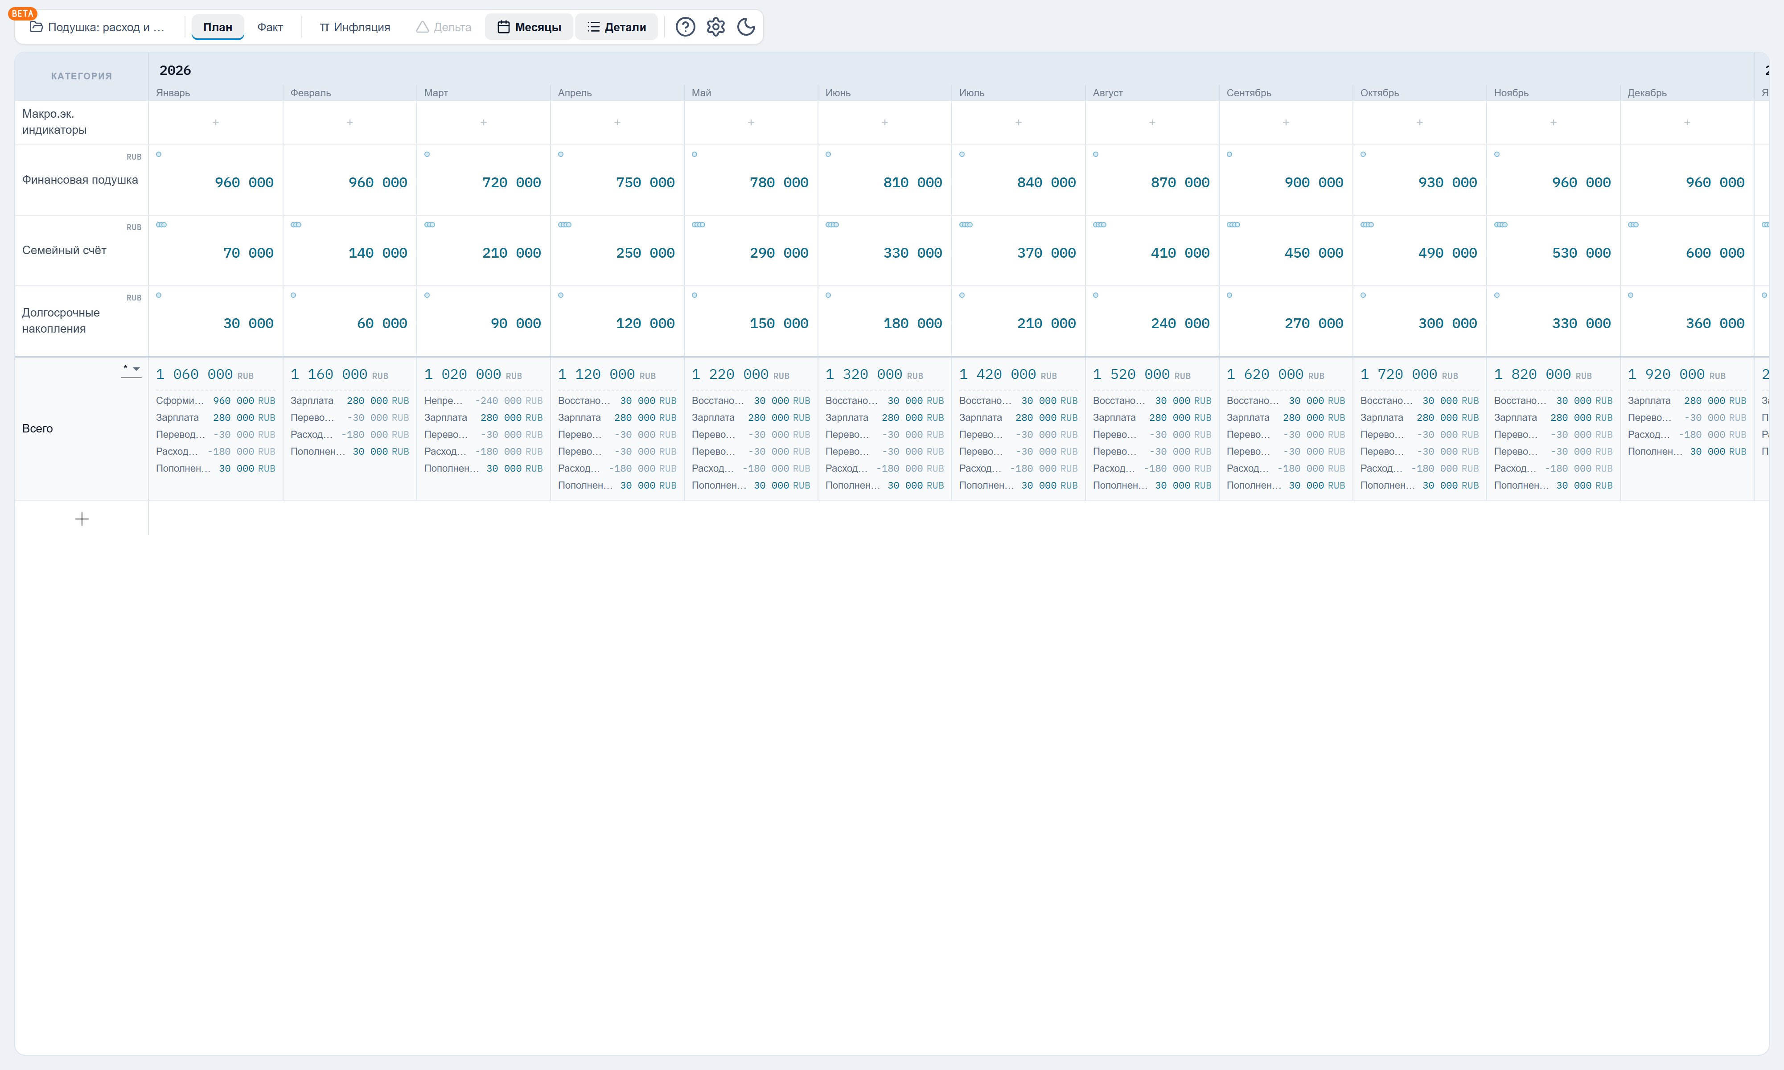Click Март detail Непре… -240 000 RUB
The height and width of the screenshot is (1070, 1784).
click(x=483, y=401)
